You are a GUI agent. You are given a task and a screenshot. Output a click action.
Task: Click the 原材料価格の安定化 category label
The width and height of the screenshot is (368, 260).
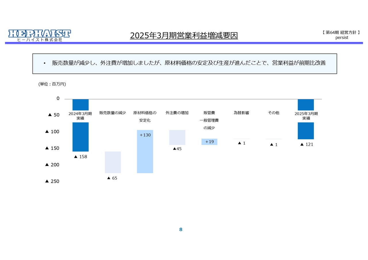[145, 116]
